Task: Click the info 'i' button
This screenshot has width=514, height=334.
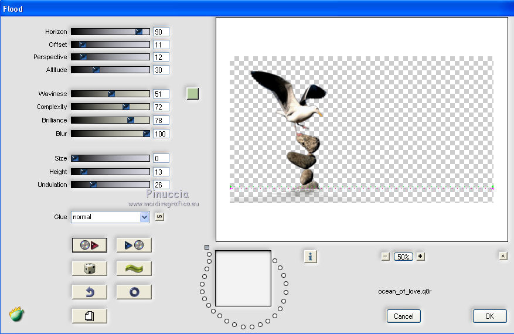Action: coord(311,256)
